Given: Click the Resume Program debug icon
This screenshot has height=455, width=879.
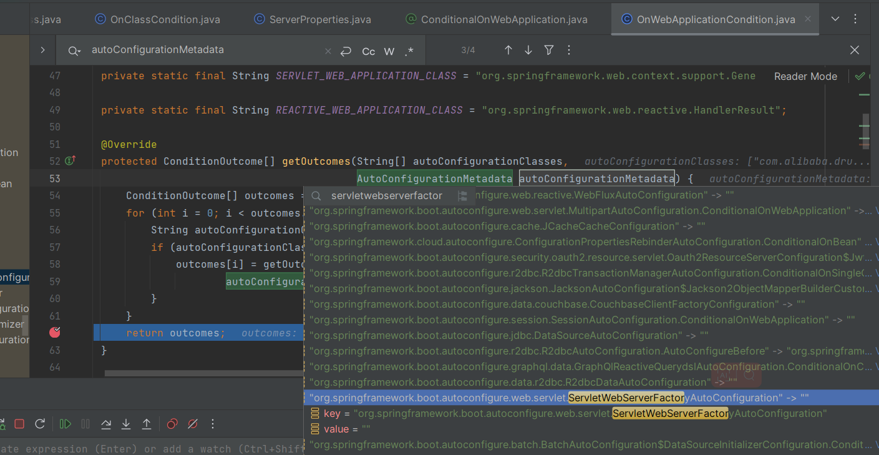Looking at the screenshot, I should click(x=65, y=424).
